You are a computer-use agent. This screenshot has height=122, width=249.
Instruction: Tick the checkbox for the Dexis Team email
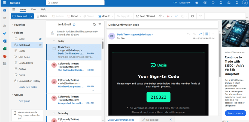point(54,48)
